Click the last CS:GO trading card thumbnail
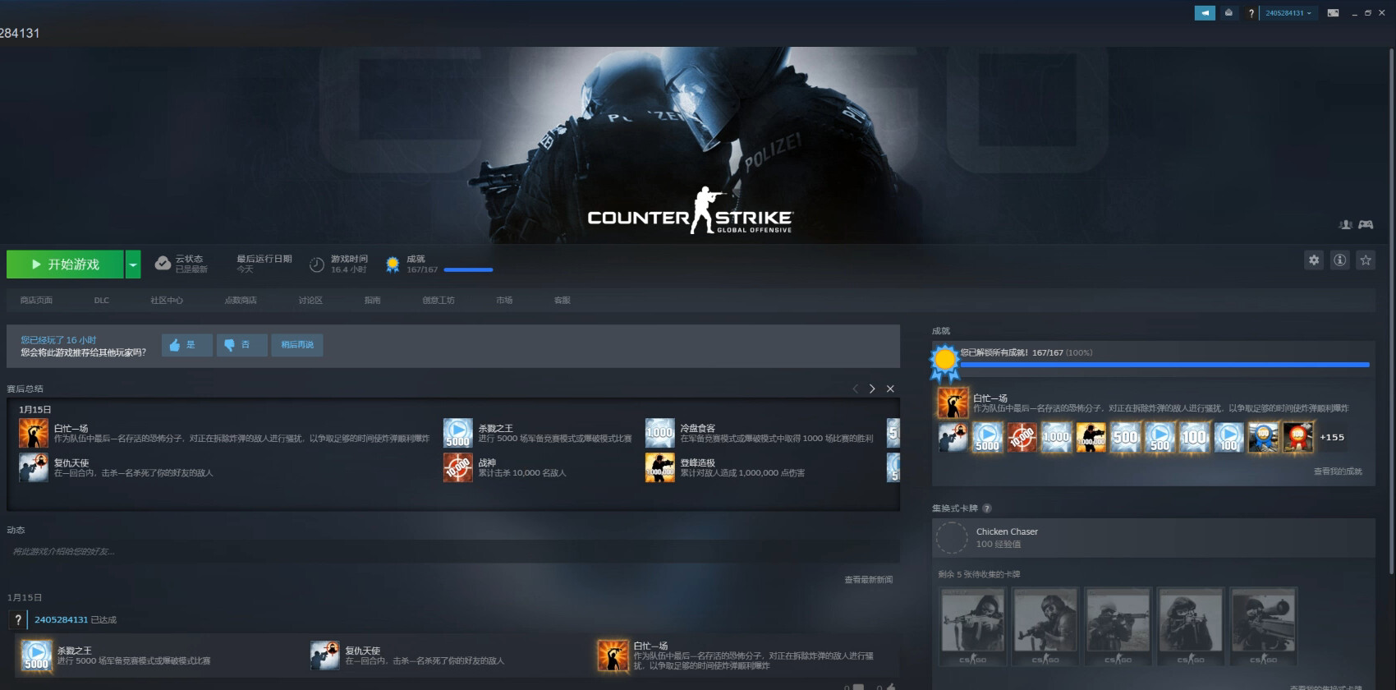 click(x=1263, y=627)
